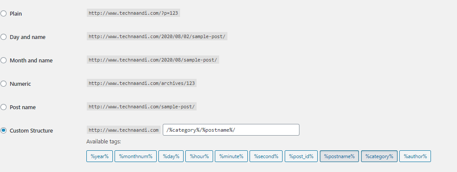Insert the %year% tag
This screenshot has width=457, height=172.
[99, 156]
